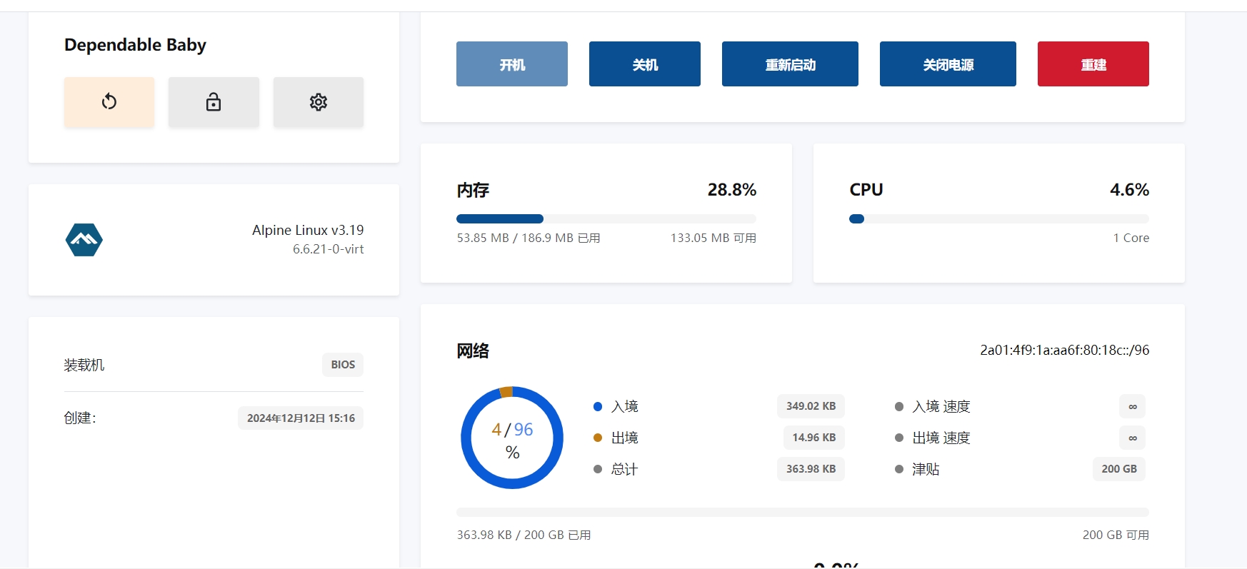
Task: Click the network traffic usage bar
Action: tap(802, 512)
